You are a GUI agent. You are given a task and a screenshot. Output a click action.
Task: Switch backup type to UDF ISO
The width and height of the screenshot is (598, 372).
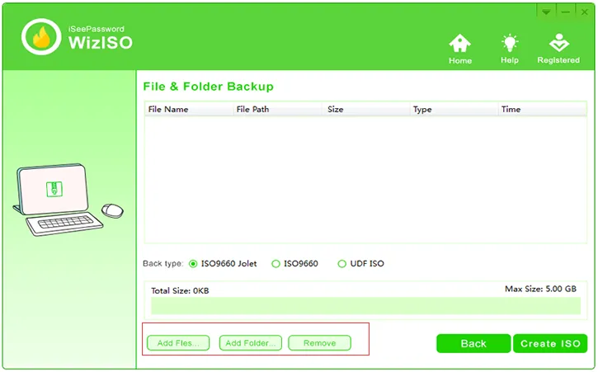click(x=342, y=264)
